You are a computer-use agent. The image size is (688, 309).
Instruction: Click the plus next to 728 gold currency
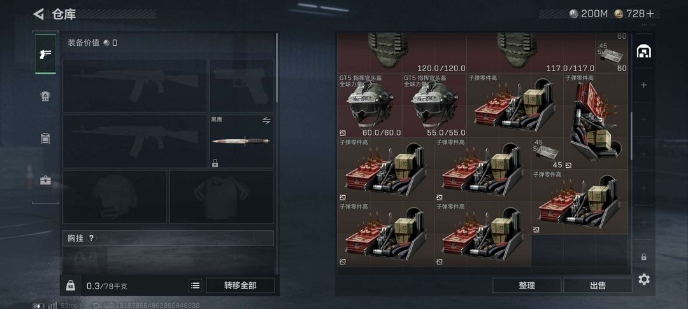[x=650, y=13]
